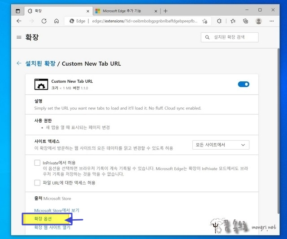Image resolution: width=287 pixels, height=239 pixels.
Task: Click the 버전 1.1.0 version text
Action: tap(81, 88)
